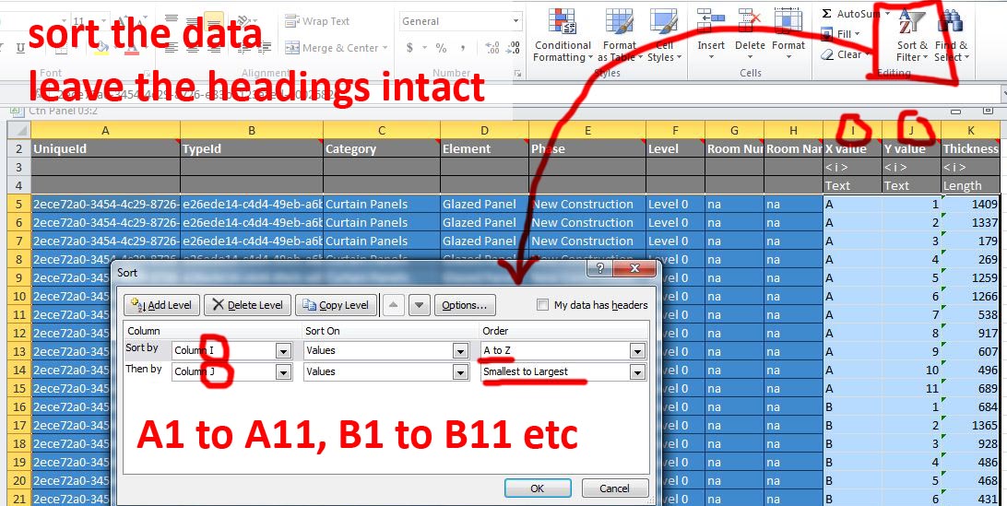Open Format as Table gallery
This screenshot has height=506, width=1007.
[619, 35]
